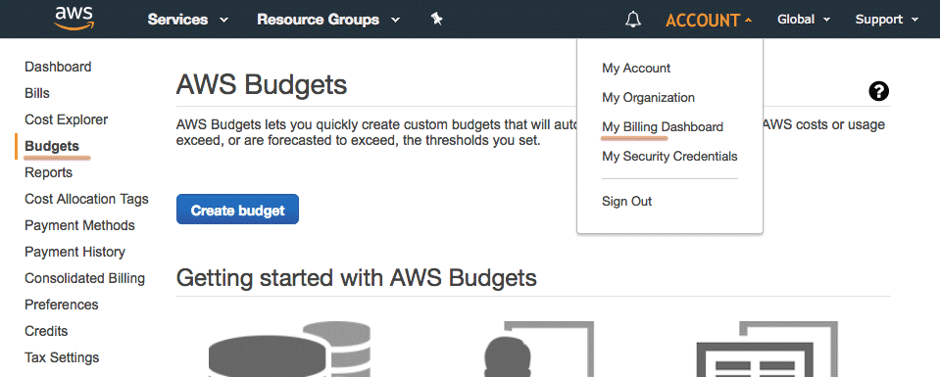Image resolution: width=940 pixels, height=377 pixels.
Task: Click the report document illustration
Action: coord(767,350)
